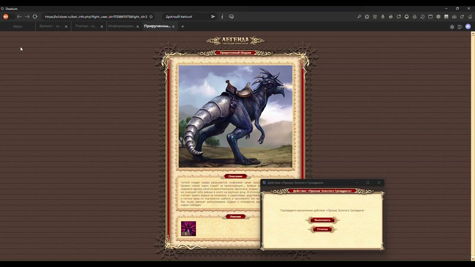Viewport: 475px width, 267px height.
Task: Click the speech bubble with dot icon
Action: pyautogui.click(x=462, y=17)
